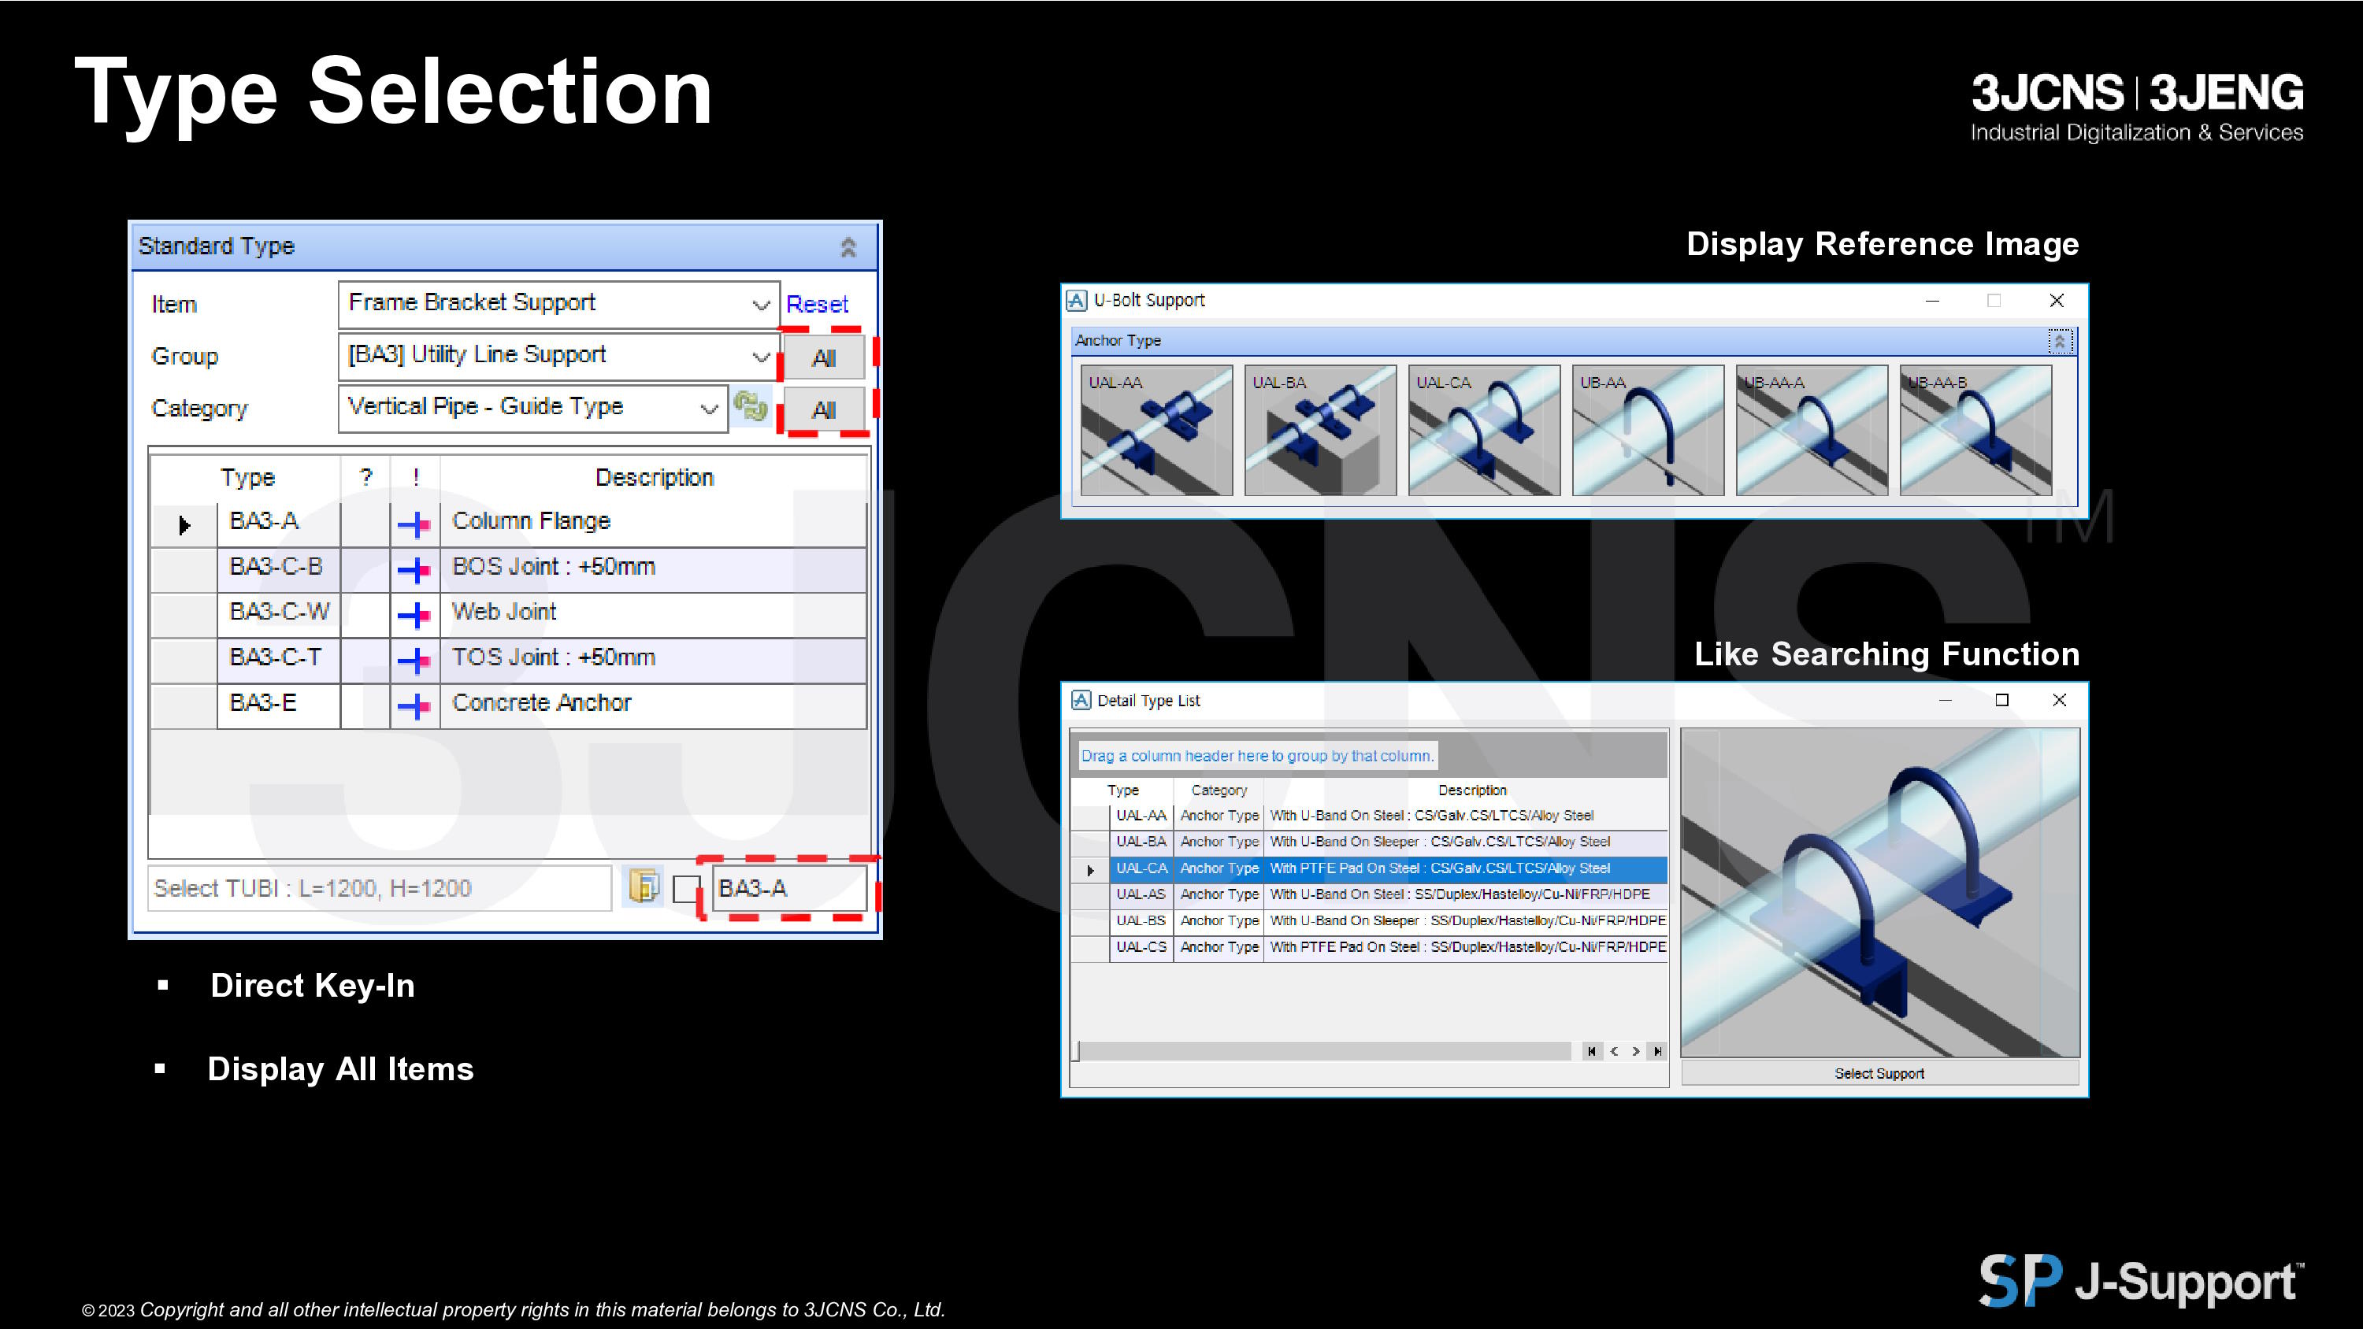This screenshot has height=1329, width=2363.
Task: Sort by Description column in Detail Type List
Action: coord(1471,790)
